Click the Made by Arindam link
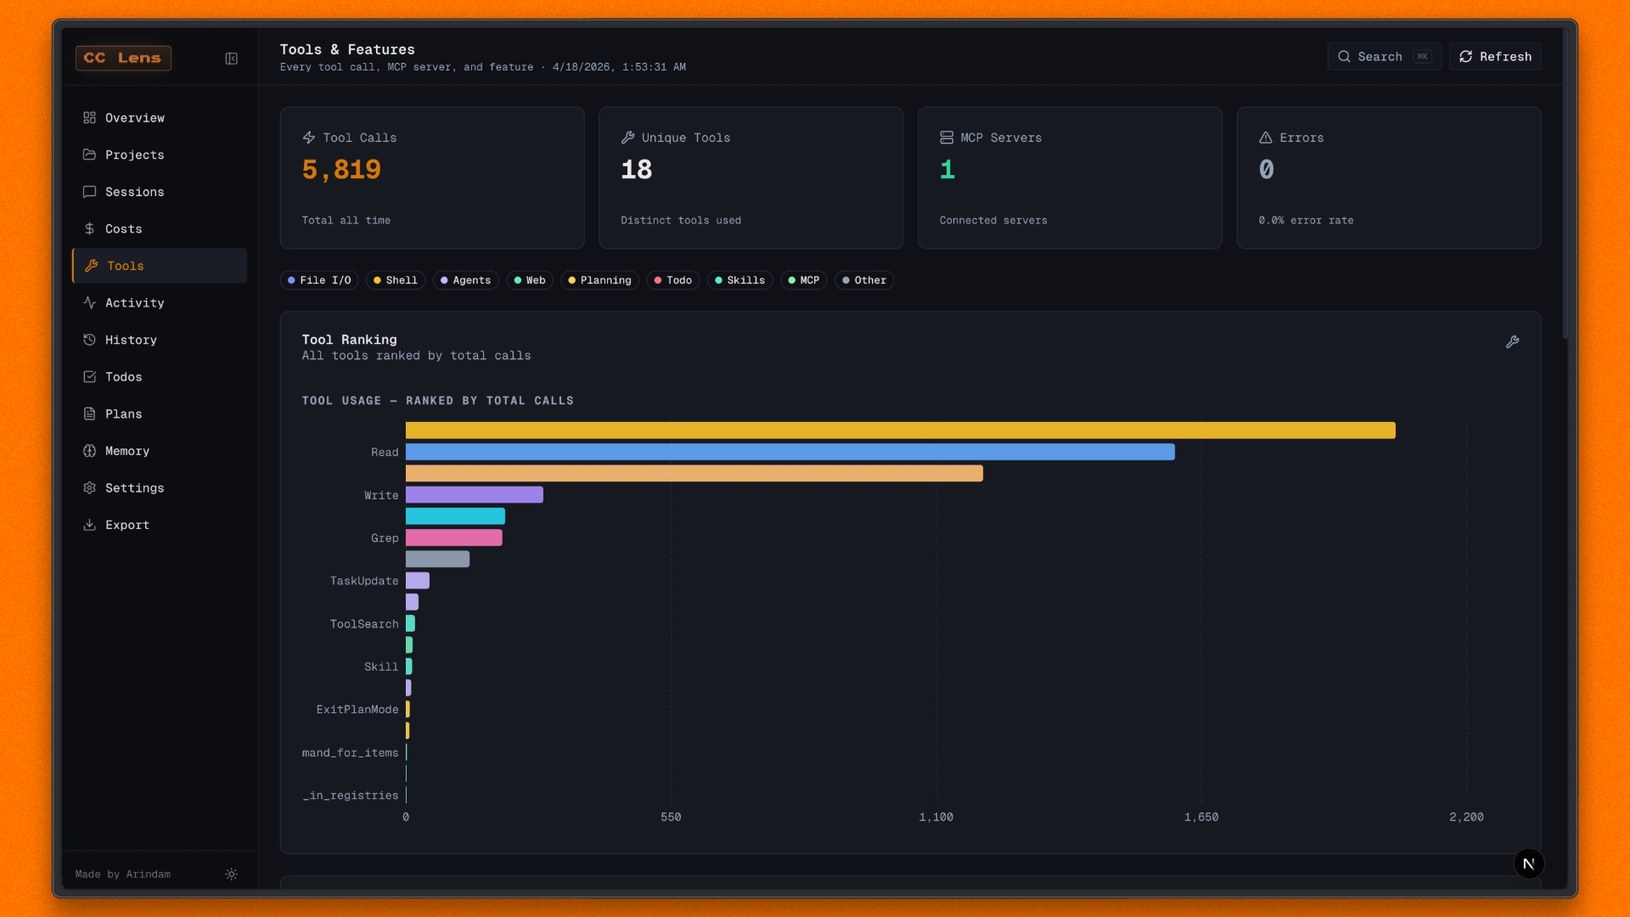 coord(121,874)
